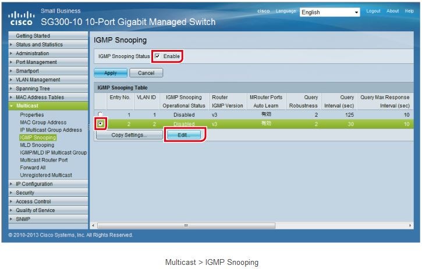Expand the Status and Statistics section
The width and height of the screenshot is (422, 269).
[39, 44]
